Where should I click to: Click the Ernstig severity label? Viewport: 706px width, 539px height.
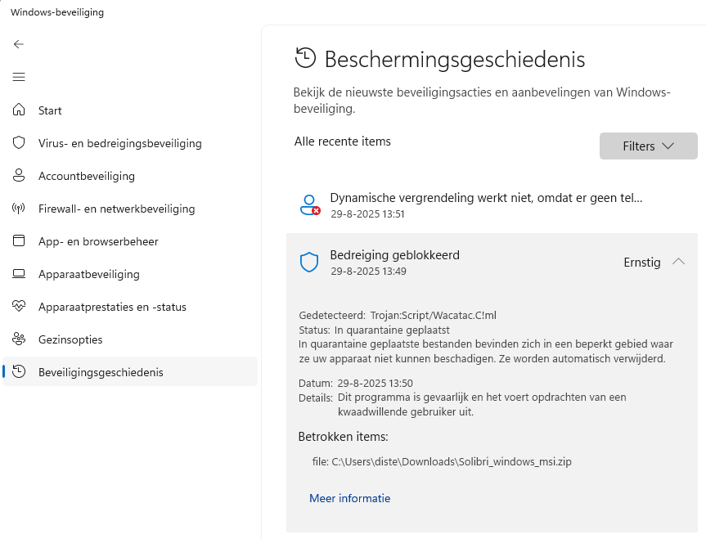(642, 262)
